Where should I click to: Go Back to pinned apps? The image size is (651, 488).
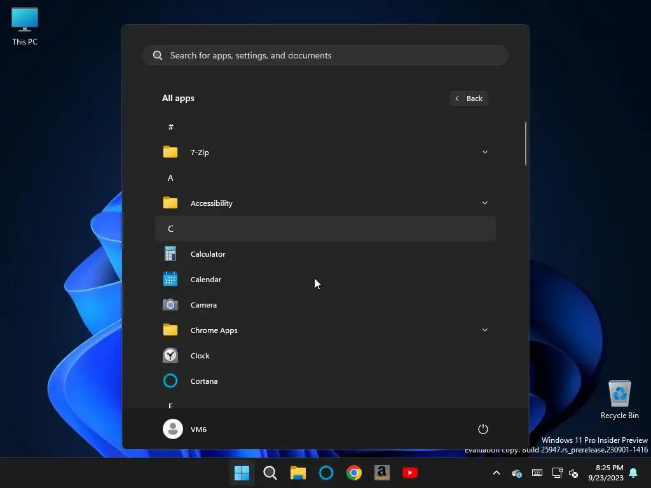pos(469,98)
